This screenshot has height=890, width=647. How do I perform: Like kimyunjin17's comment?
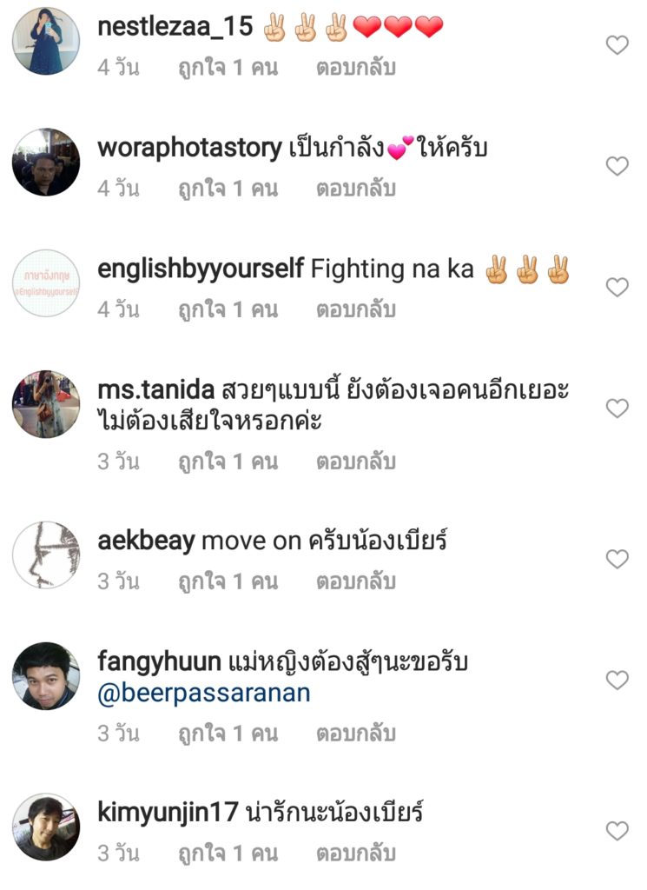(617, 830)
